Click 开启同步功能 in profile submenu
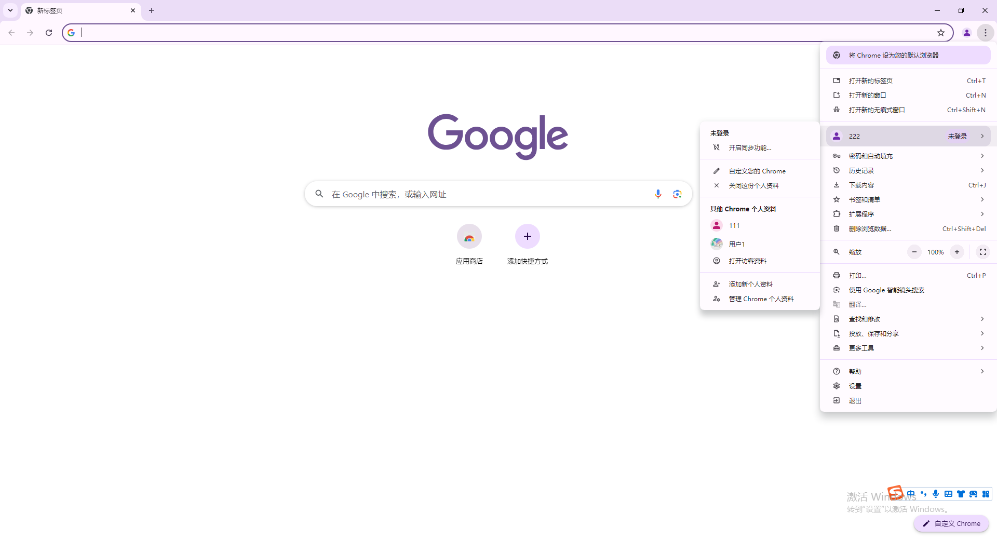 760,147
